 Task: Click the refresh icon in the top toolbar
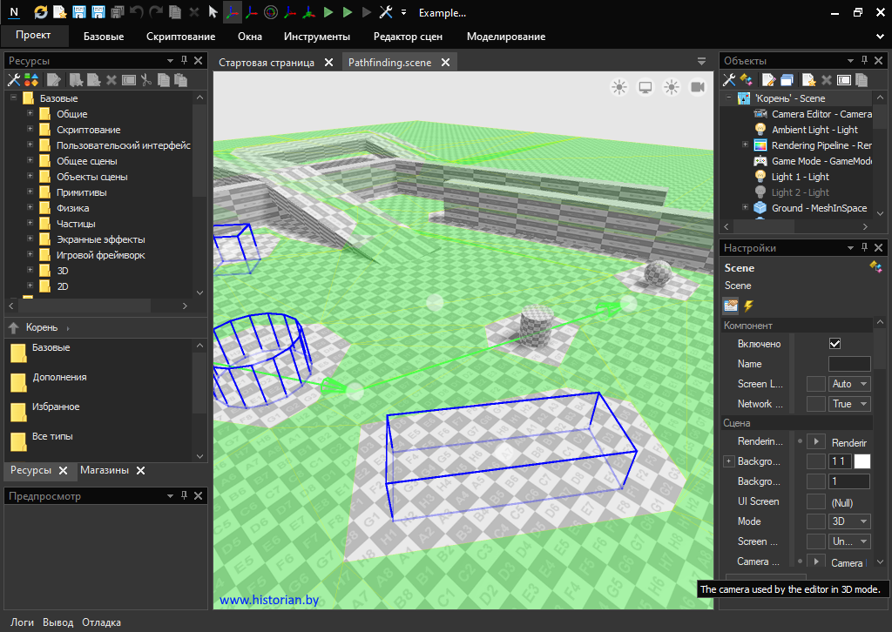pos(41,13)
